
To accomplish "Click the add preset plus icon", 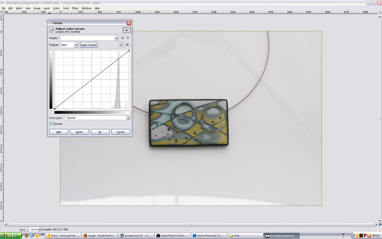I will pyautogui.click(x=123, y=38).
